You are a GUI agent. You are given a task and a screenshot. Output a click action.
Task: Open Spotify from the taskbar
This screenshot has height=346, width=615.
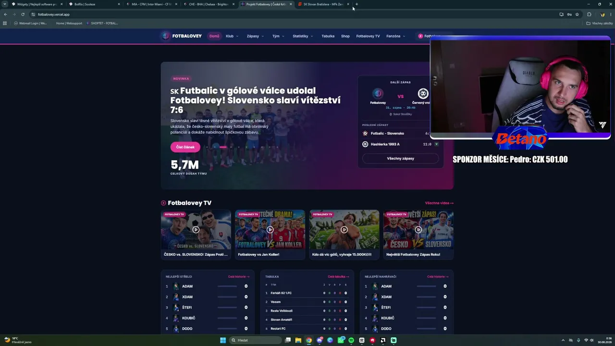pos(351,340)
